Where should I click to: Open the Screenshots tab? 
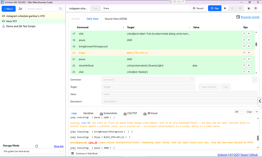tap(109, 113)
